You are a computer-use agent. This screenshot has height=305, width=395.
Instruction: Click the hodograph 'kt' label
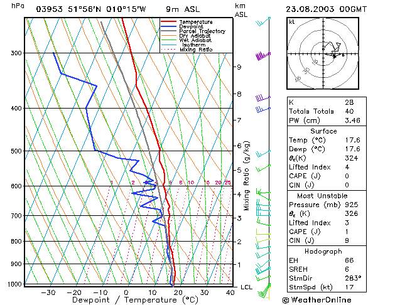(x=292, y=22)
